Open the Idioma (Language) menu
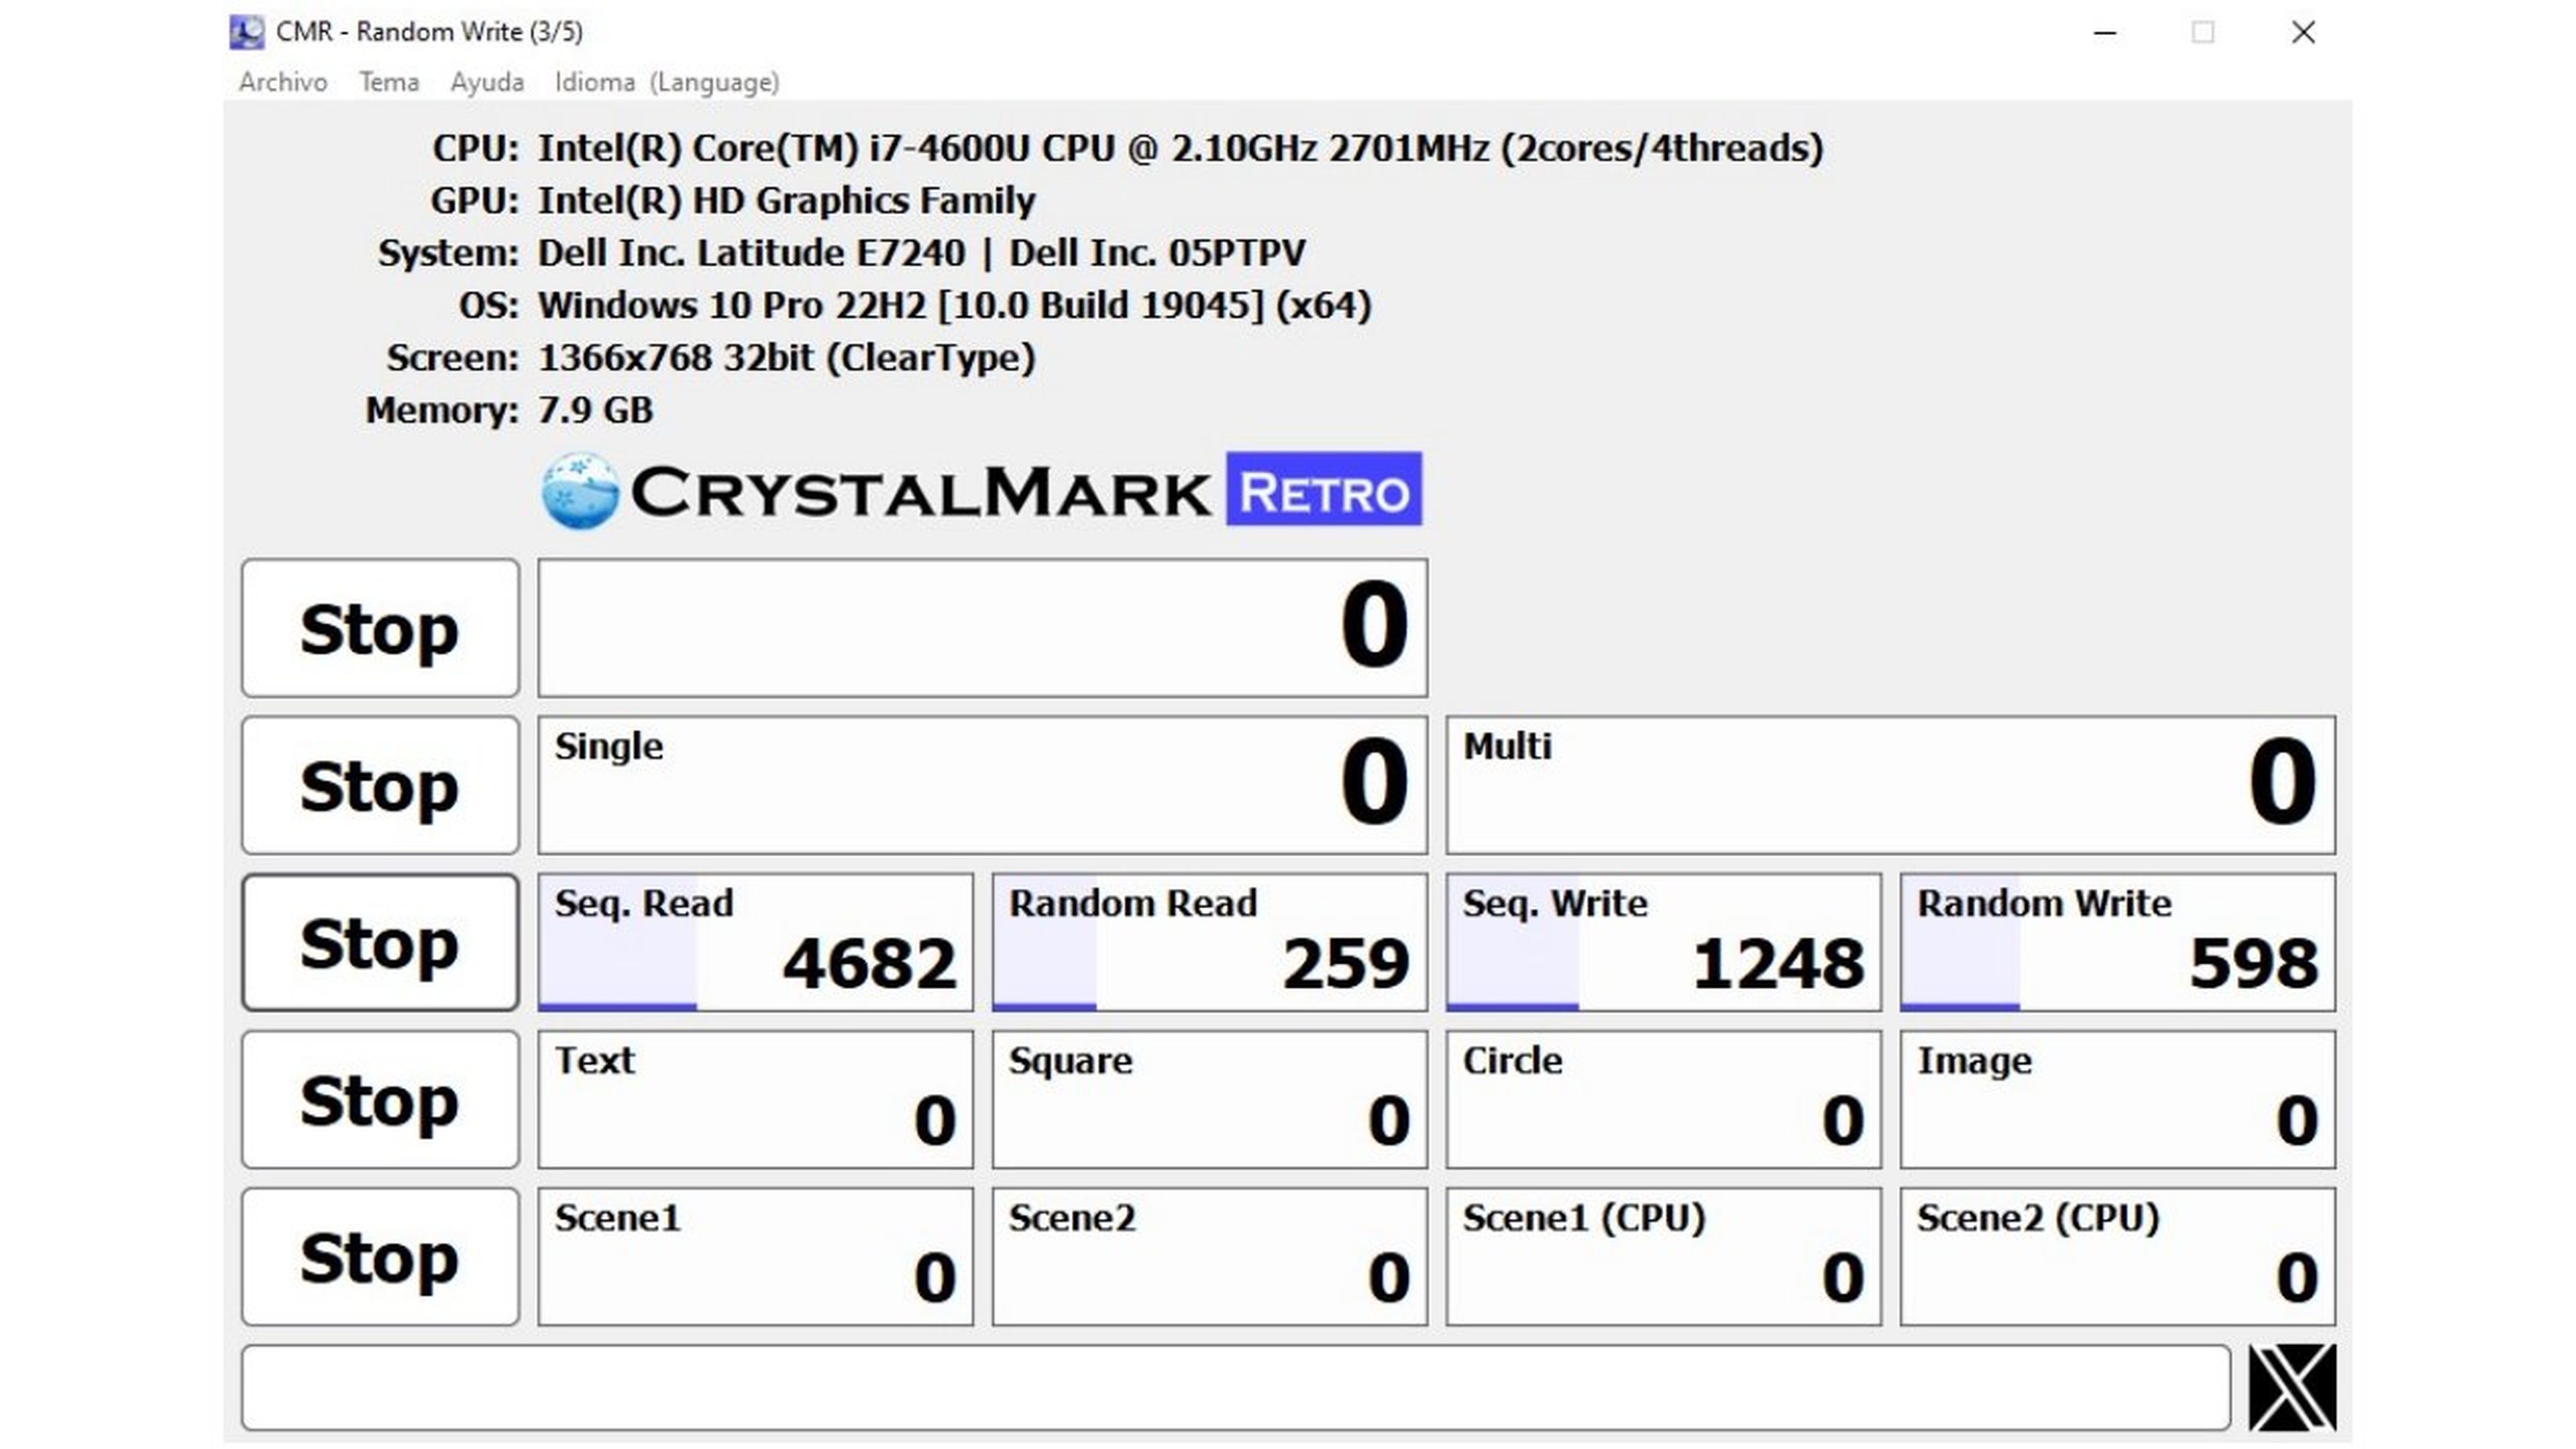This screenshot has width=2576, height=1449. click(x=667, y=82)
